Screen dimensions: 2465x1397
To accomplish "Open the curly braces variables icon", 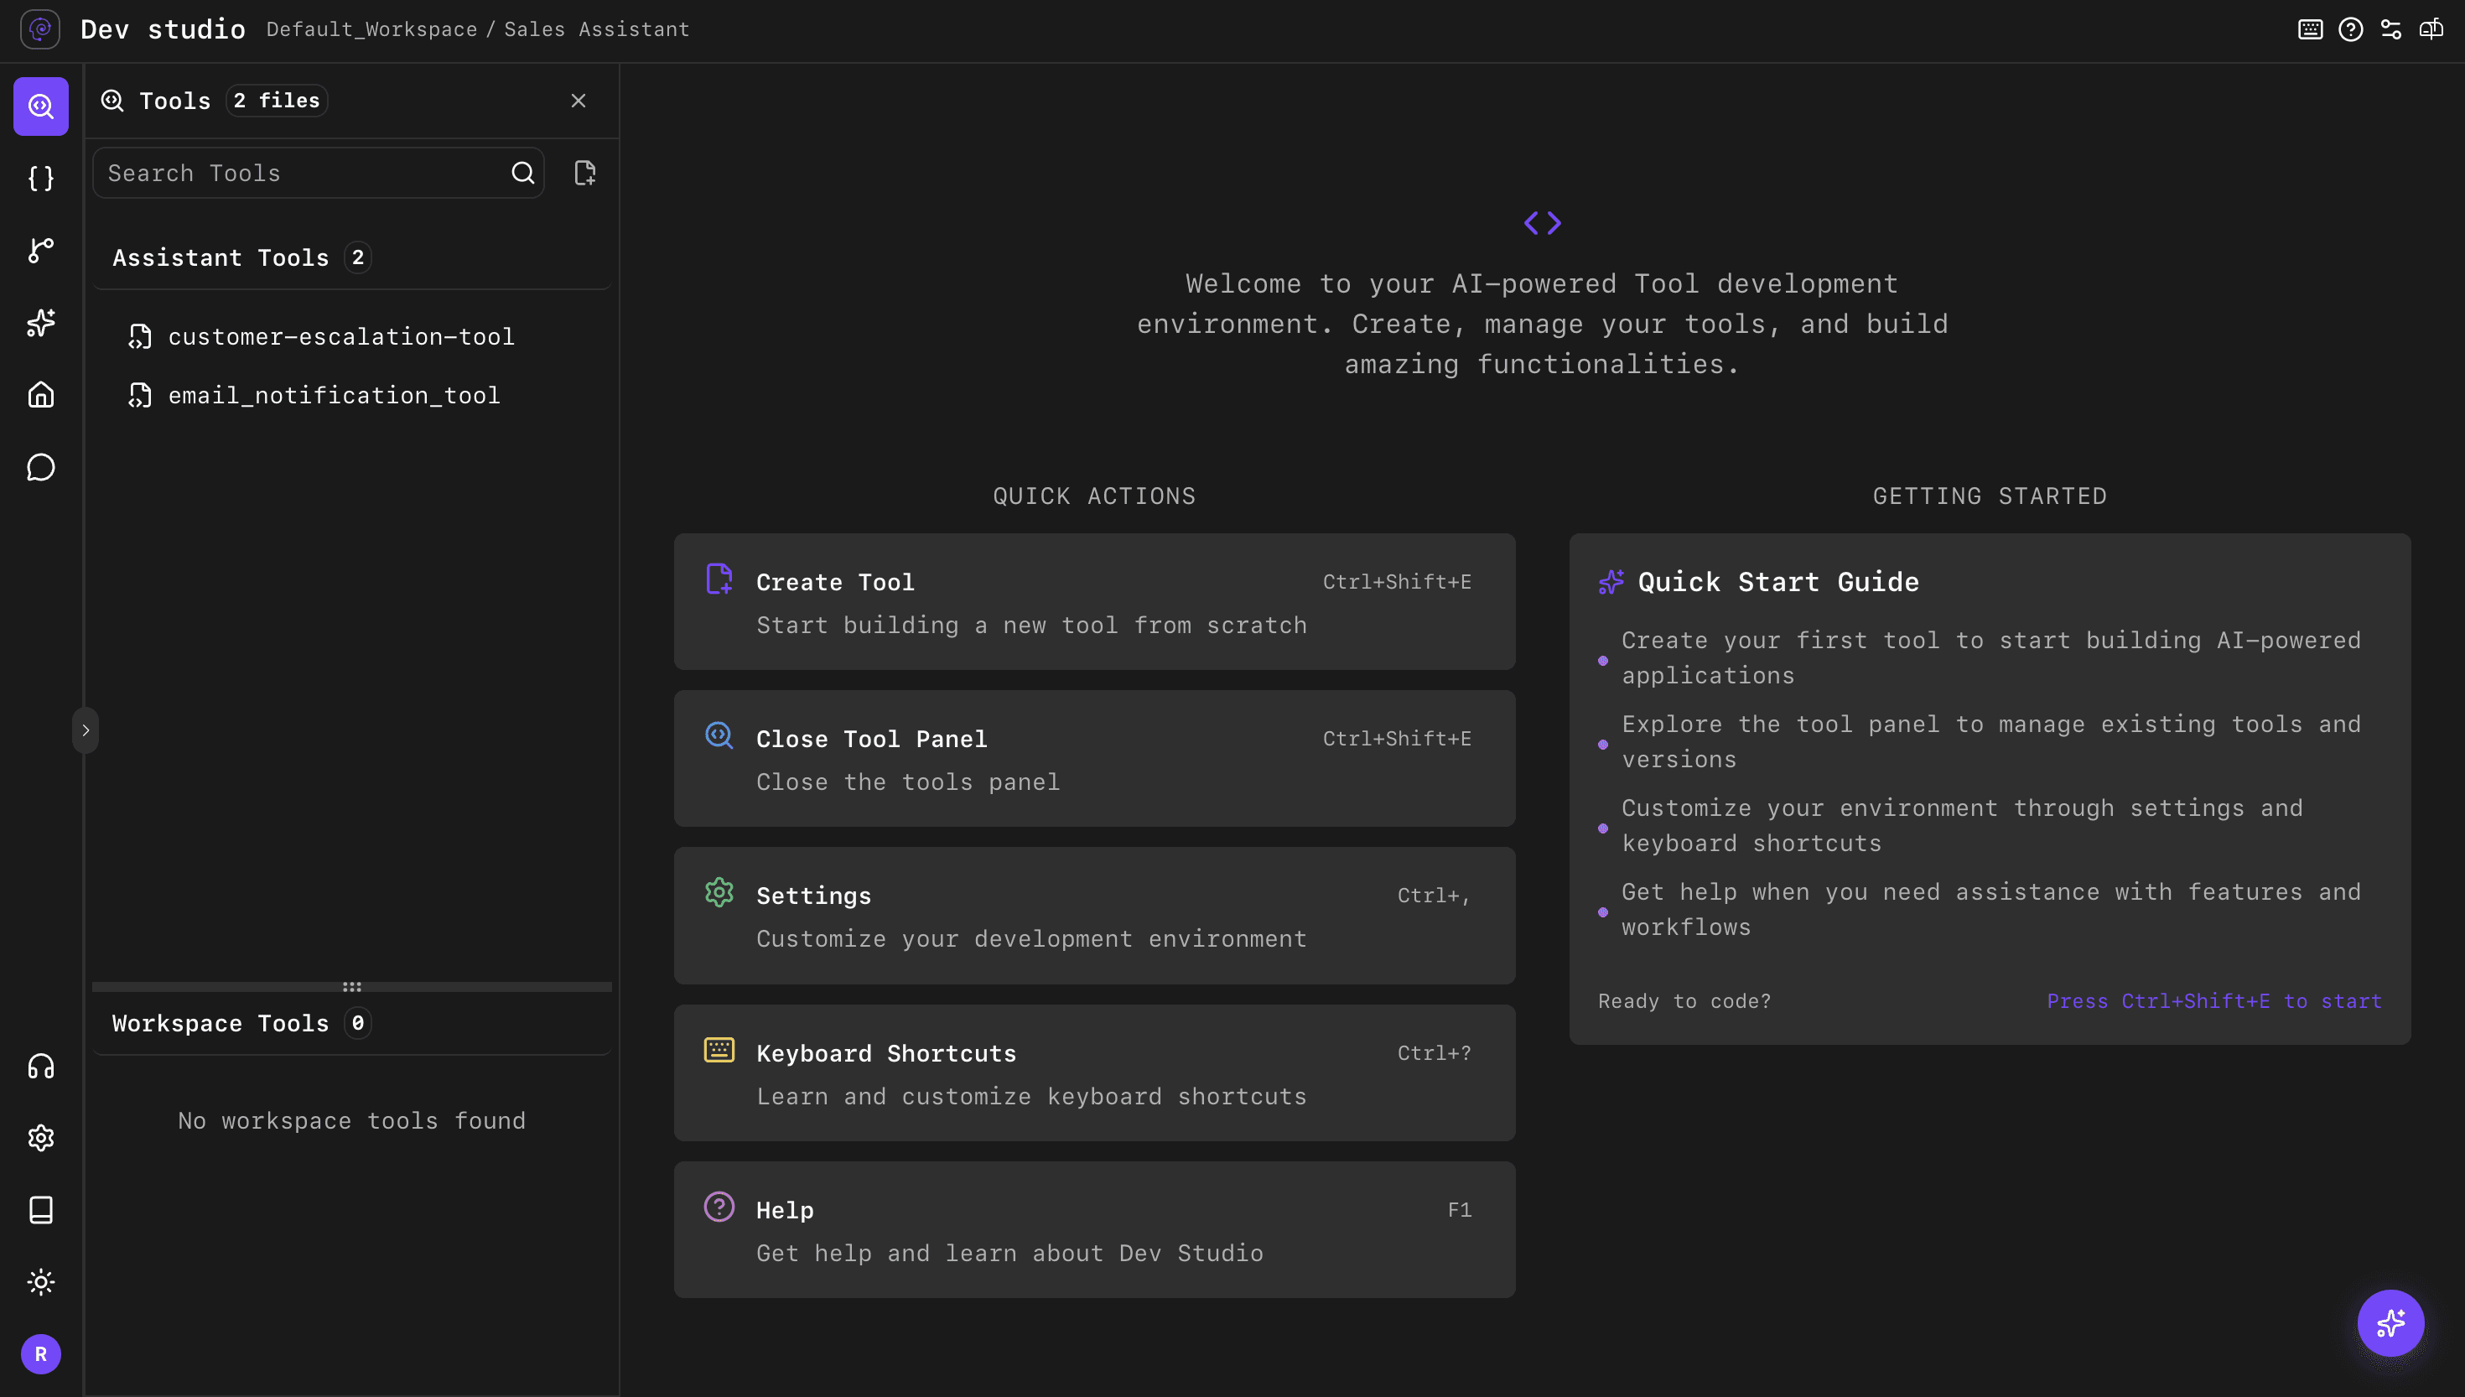I will coord(40,179).
